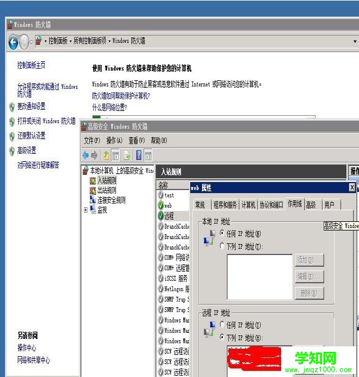This screenshot has width=359, height=377.
Task: Open 允许程序或功能通过 Windows 防火墙 link
Action: click(x=47, y=90)
